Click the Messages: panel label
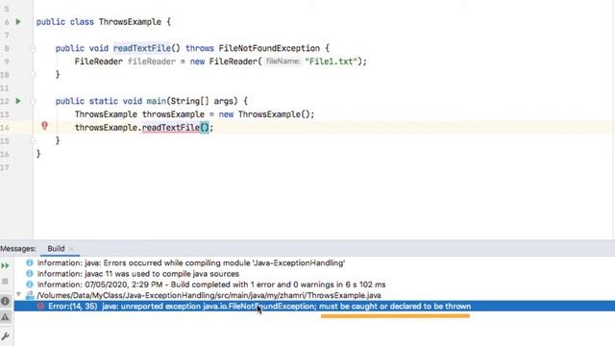The image size is (615, 346). pyautogui.click(x=17, y=249)
